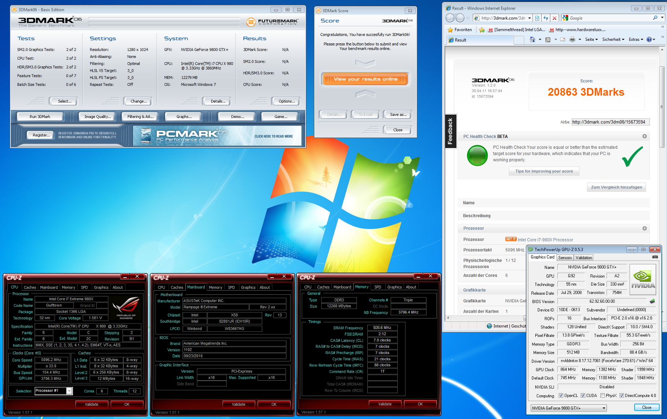Click the IE print icon
Image resolution: width=667 pixels, height=419 pixels.
click(x=572, y=40)
